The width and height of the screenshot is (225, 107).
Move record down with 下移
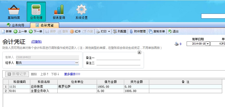click(x=55, y=74)
